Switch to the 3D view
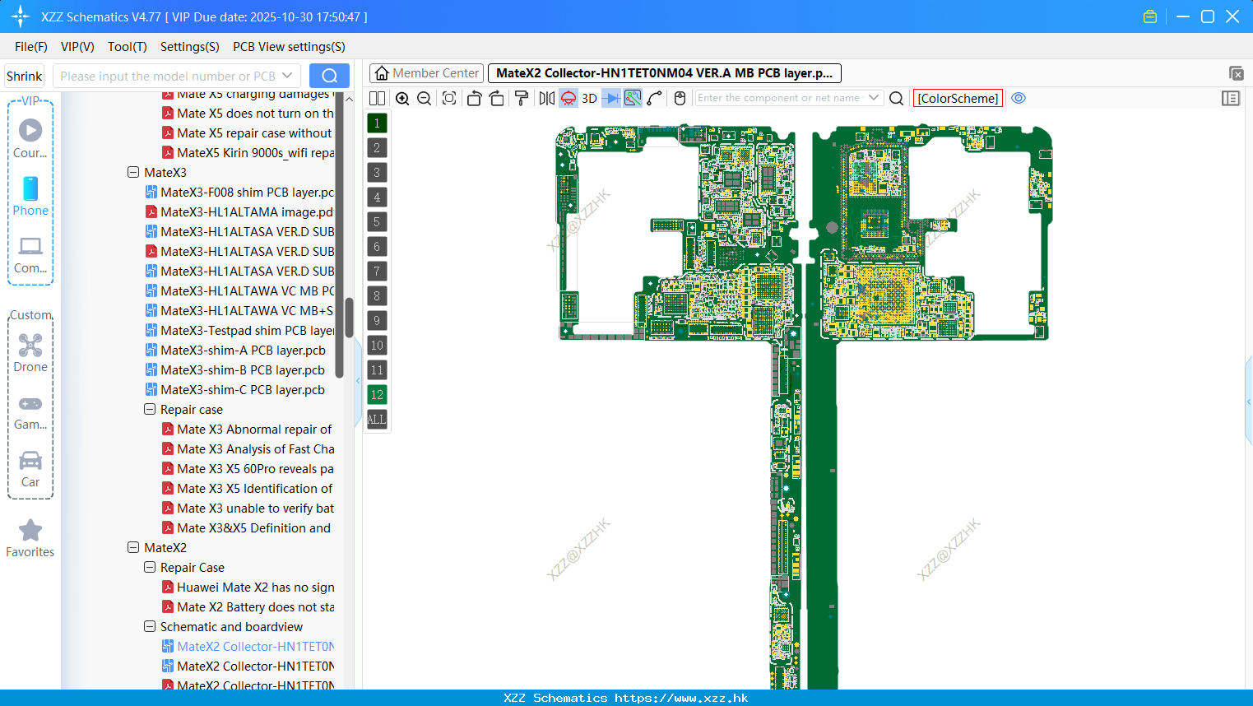 click(589, 98)
